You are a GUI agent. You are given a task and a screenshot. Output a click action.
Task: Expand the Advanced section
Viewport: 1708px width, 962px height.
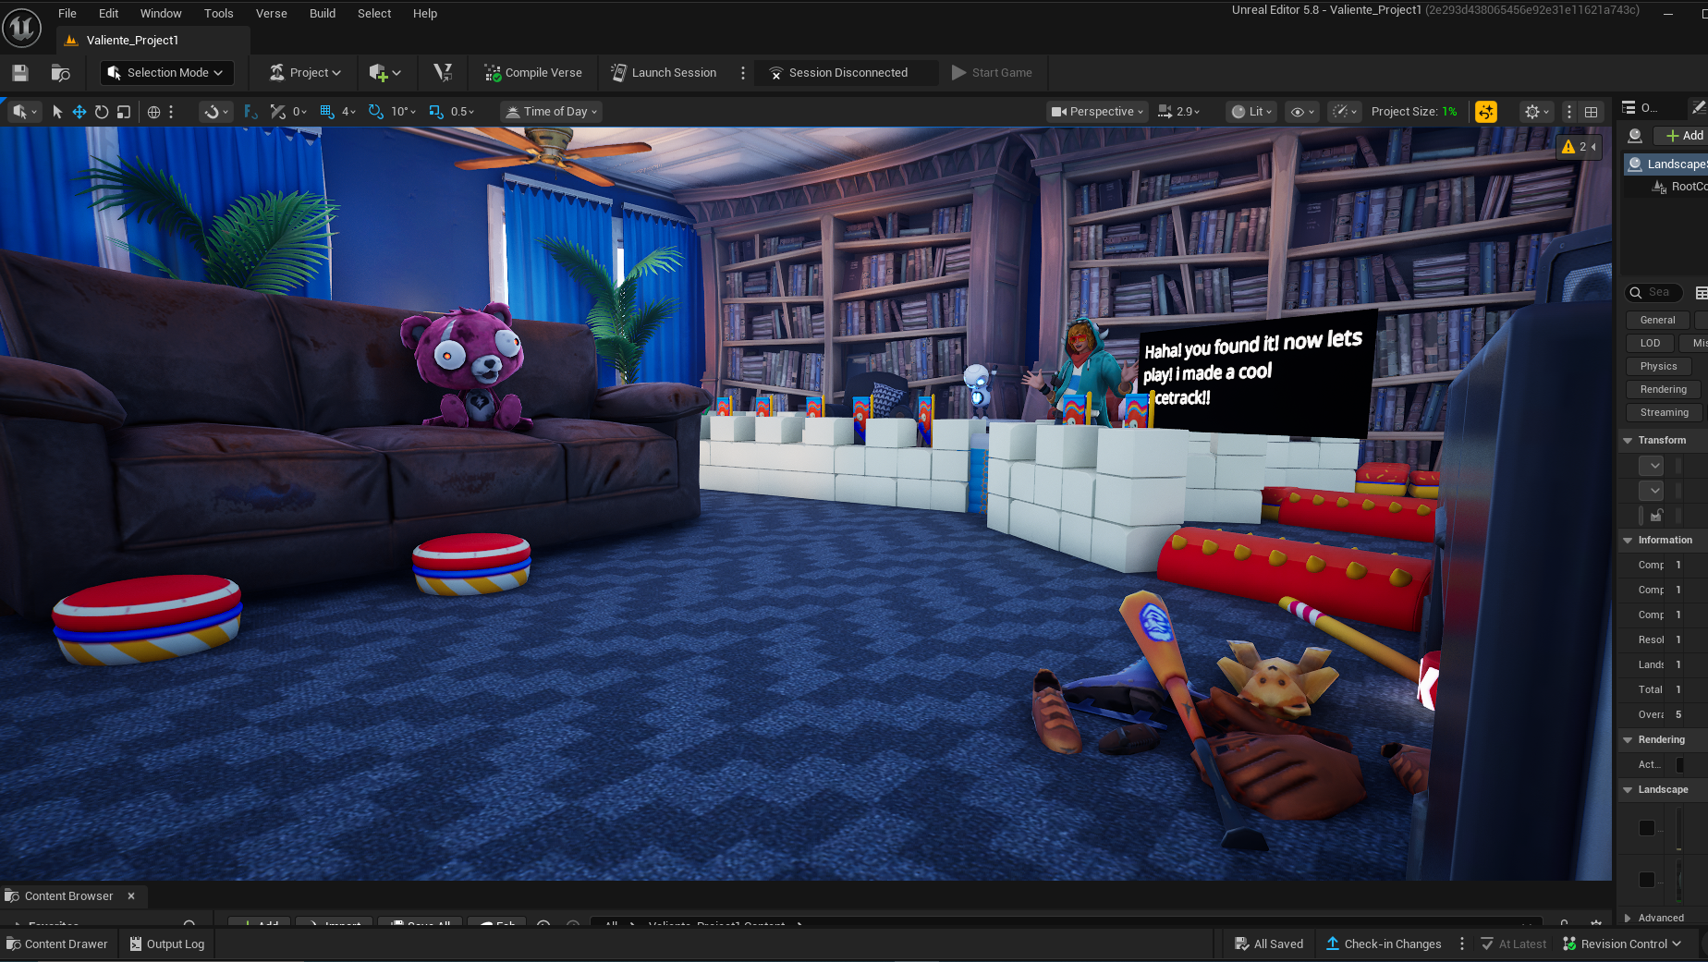(1628, 919)
